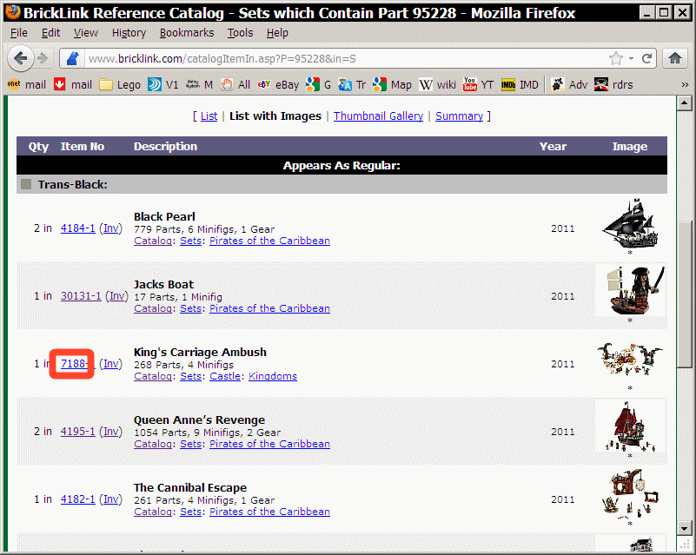Open Pirates of the Caribbean under Black Pearl

[269, 241]
